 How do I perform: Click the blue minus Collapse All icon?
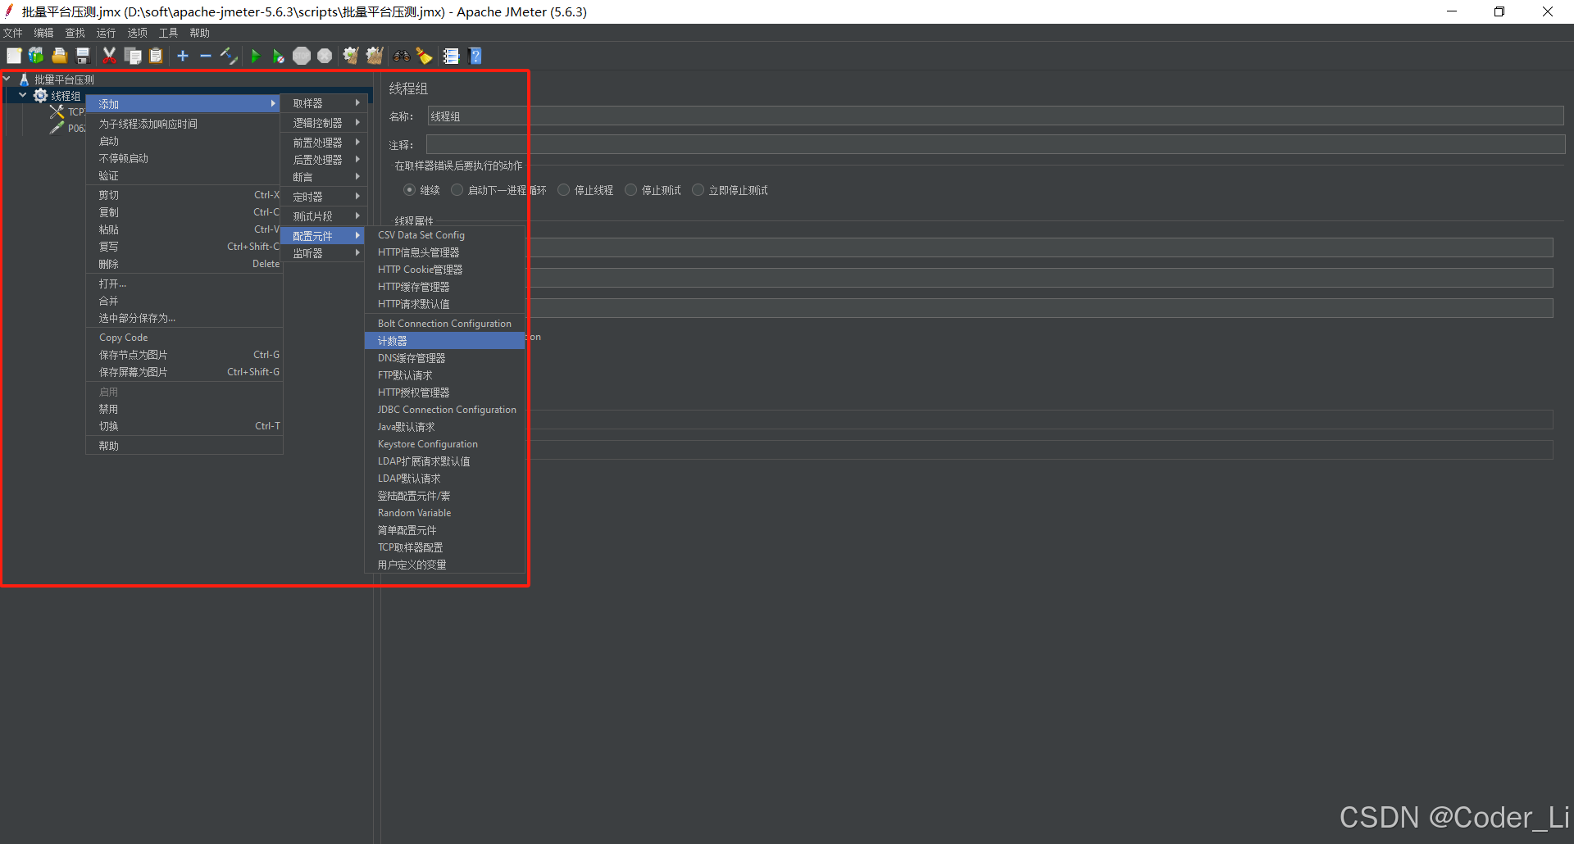pos(206,56)
